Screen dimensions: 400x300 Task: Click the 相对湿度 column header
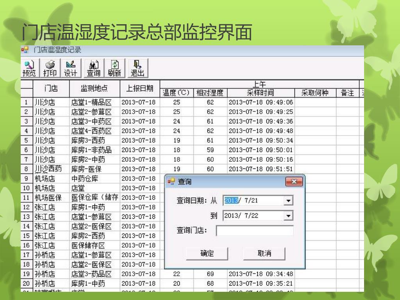(210, 93)
